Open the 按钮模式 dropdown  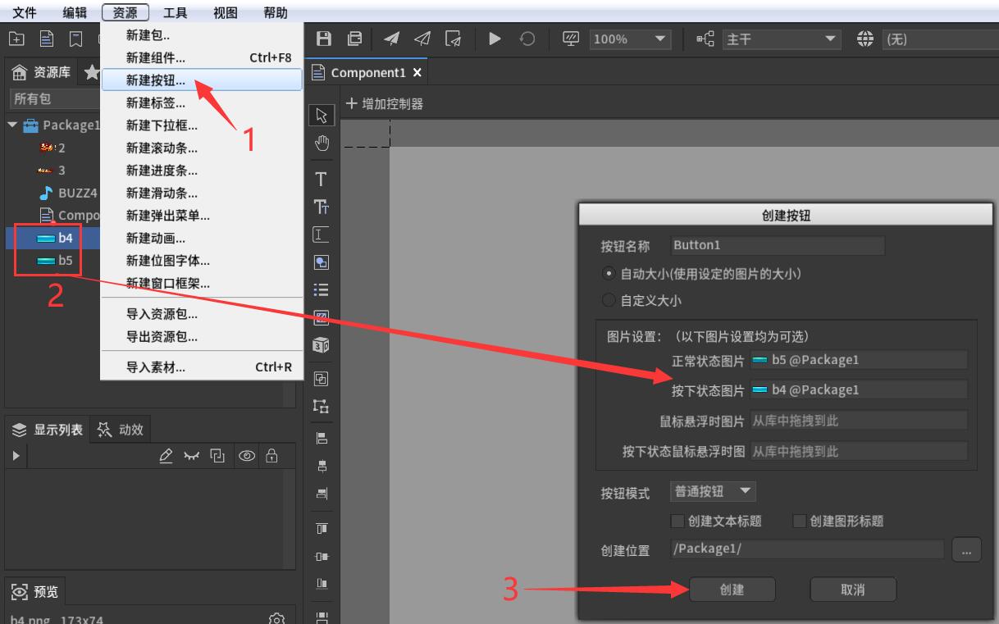click(713, 491)
